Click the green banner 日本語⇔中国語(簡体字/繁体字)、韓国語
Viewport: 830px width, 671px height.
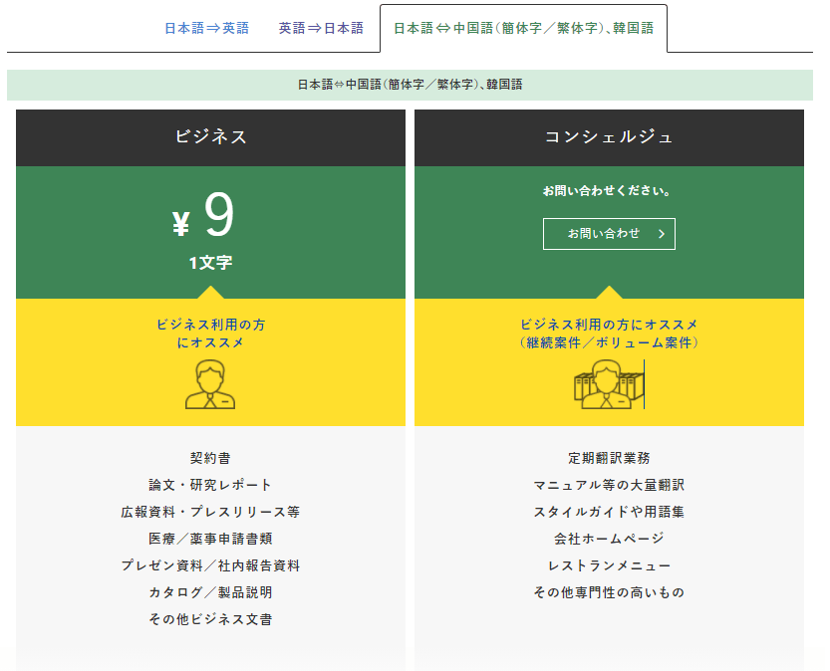(x=410, y=85)
